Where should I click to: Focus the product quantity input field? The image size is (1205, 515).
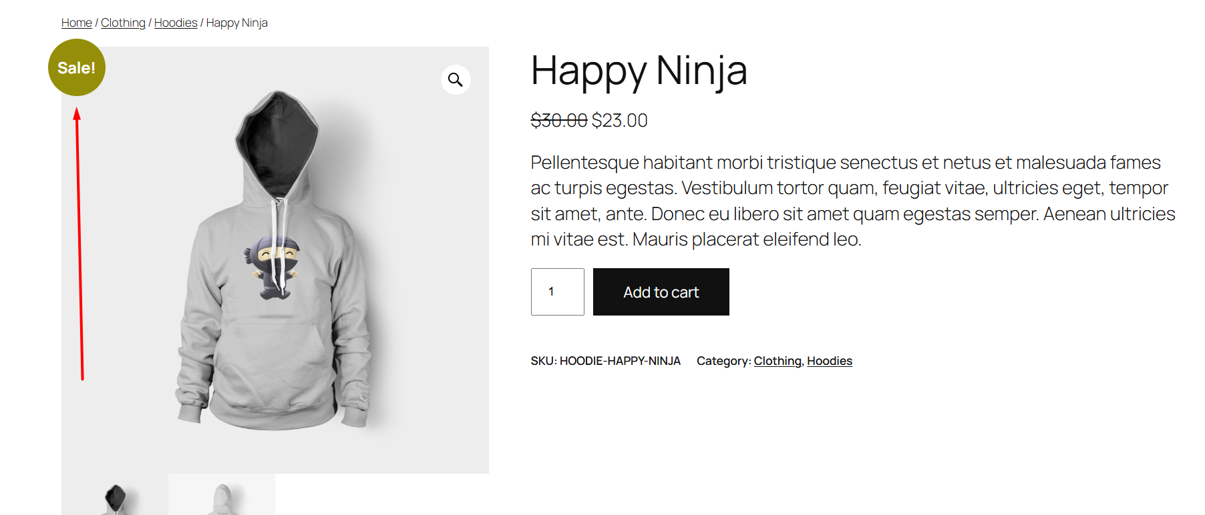tap(557, 292)
